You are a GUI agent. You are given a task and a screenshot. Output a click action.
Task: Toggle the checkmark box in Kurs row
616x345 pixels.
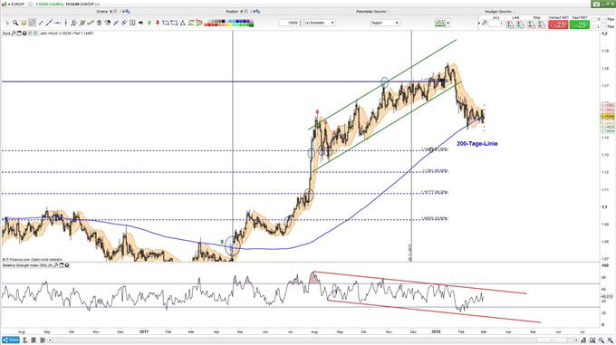(35, 34)
